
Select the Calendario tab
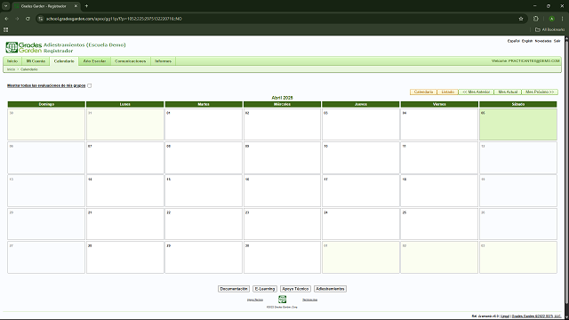click(64, 61)
